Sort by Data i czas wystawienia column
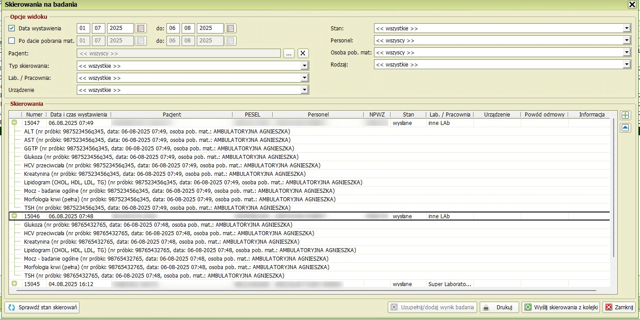This screenshot has width=640, height=320. coord(79,115)
